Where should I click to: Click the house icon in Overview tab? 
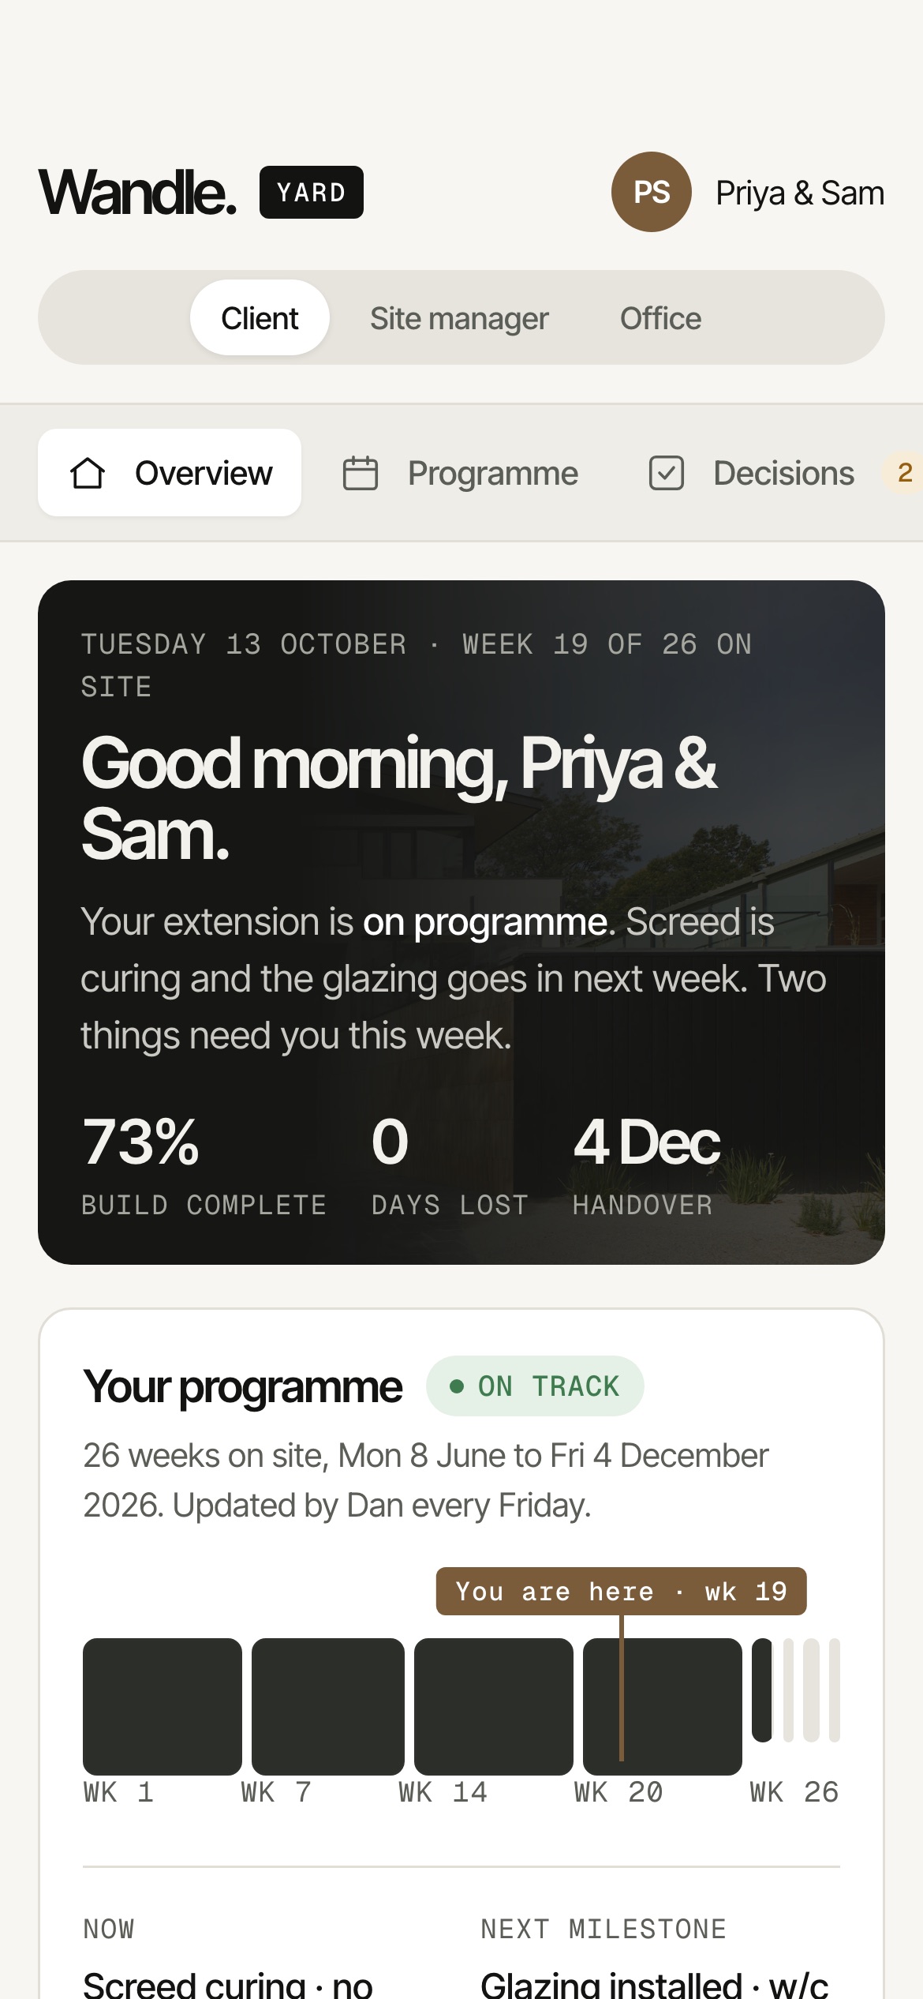tap(88, 474)
